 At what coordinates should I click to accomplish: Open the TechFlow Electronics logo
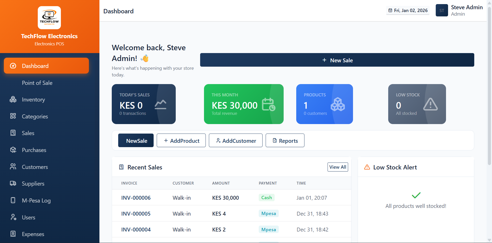49,17
